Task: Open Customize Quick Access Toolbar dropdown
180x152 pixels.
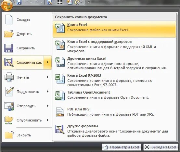Action: [x=89, y=2]
